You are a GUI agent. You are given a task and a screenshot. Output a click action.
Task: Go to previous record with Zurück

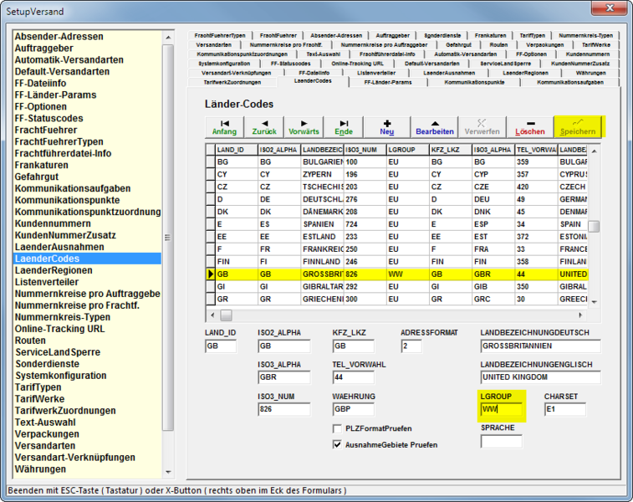click(263, 126)
